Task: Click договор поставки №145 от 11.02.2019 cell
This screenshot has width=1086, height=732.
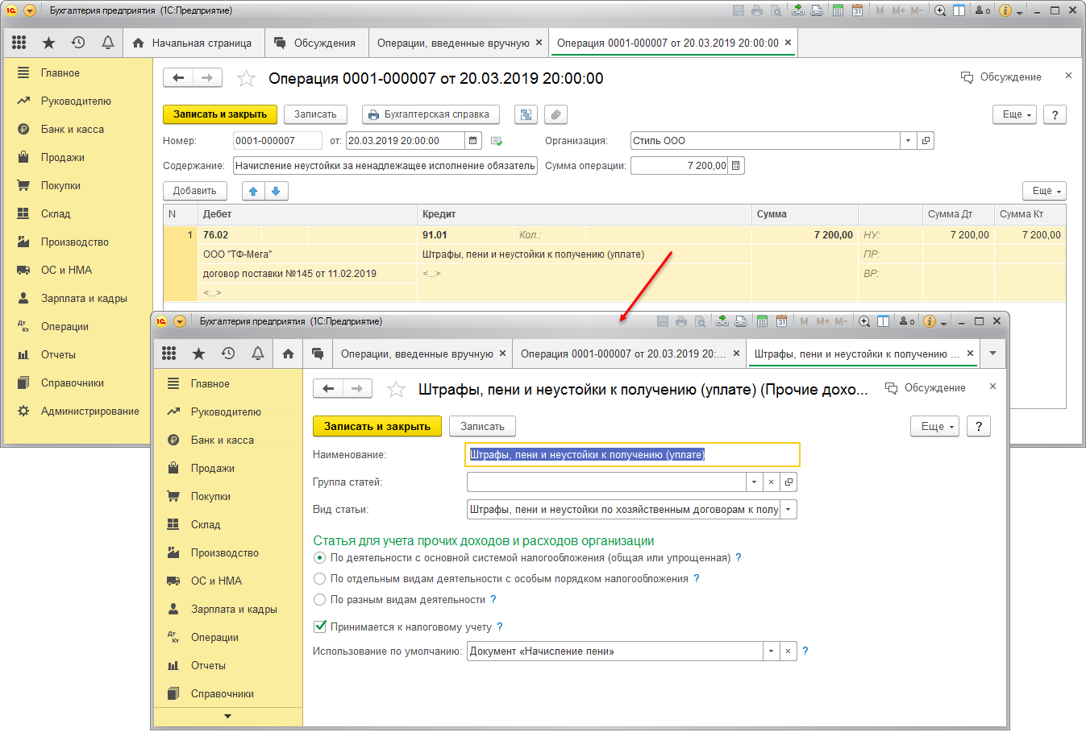Action: (307, 274)
